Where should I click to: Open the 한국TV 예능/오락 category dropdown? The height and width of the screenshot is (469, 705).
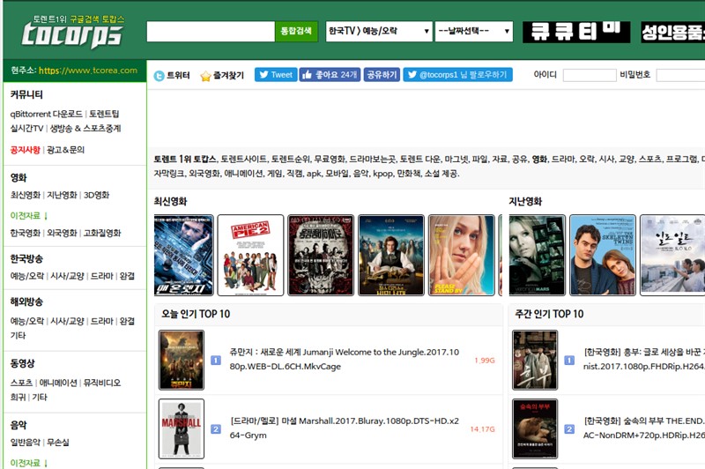[379, 32]
